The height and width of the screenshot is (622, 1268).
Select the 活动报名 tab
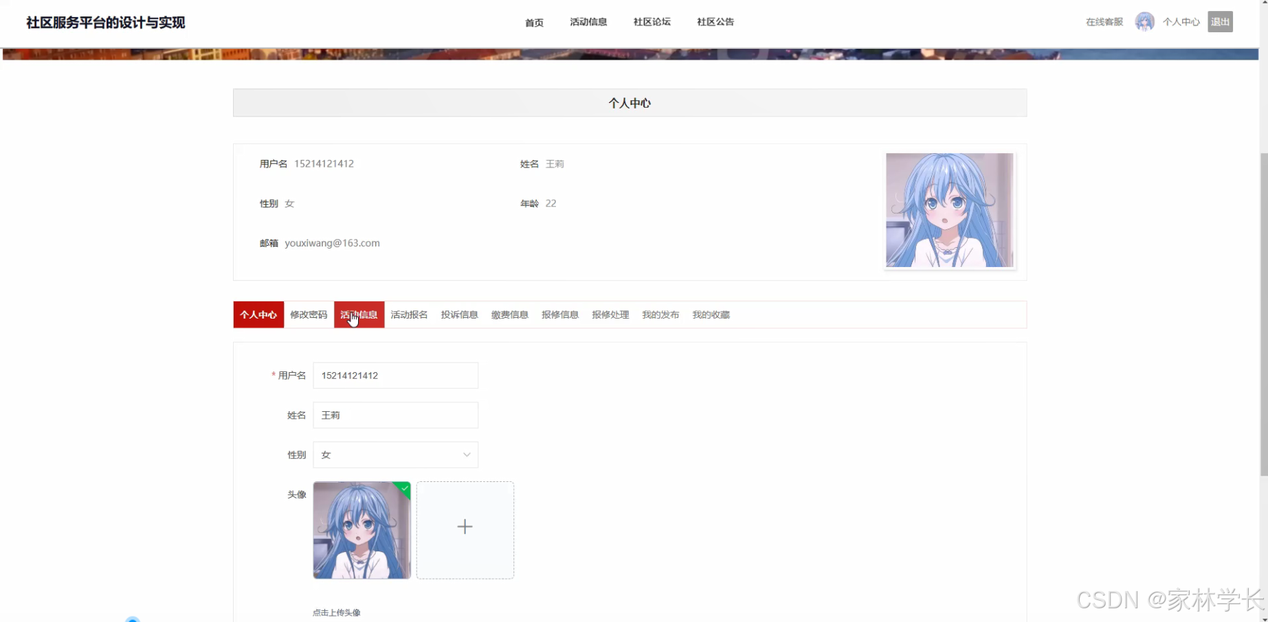click(x=409, y=314)
